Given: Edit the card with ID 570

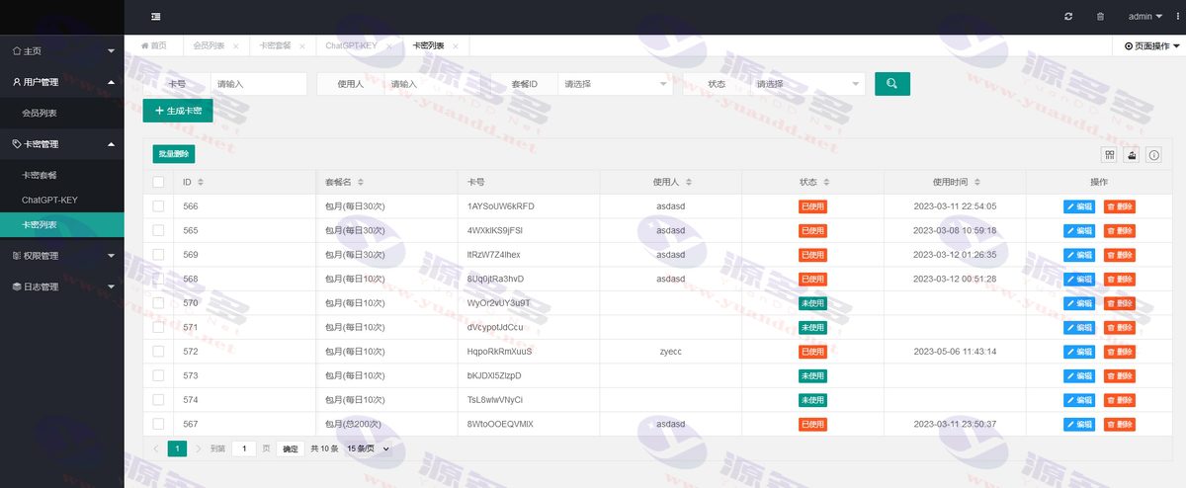Looking at the screenshot, I should (x=1079, y=303).
